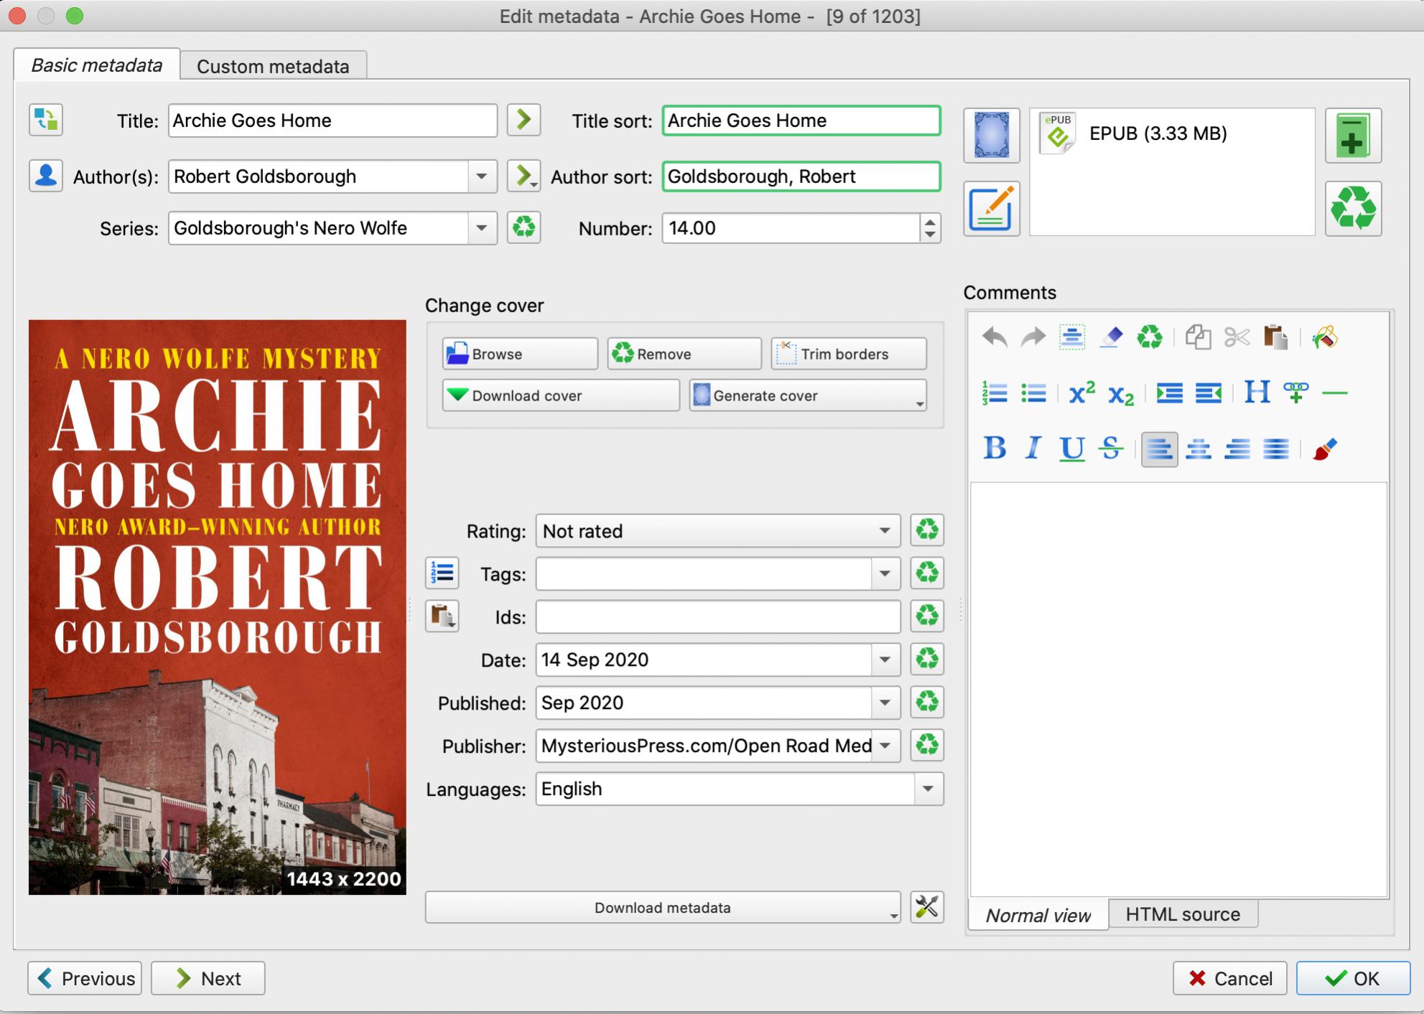Click the Download cover button
Screen dimensions: 1424x1014
[x=560, y=395]
